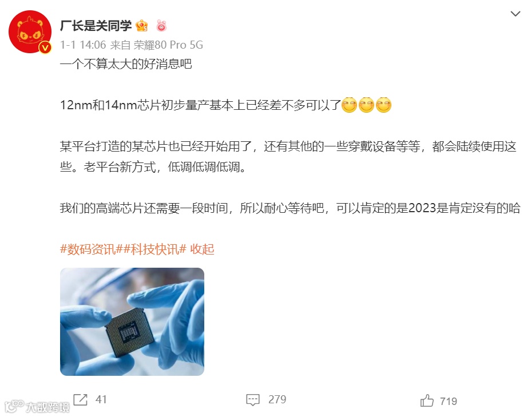Enlarge the chip photo thumbnail

132,321
